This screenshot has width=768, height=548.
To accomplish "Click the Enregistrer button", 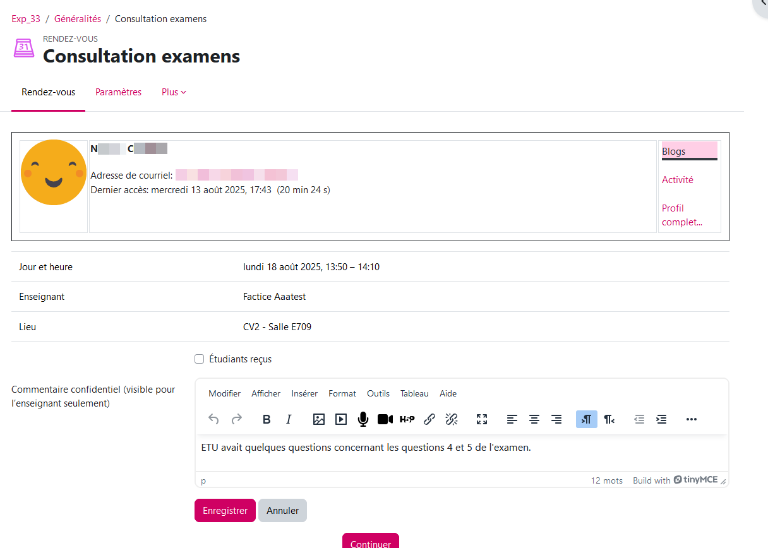I will (x=225, y=511).
